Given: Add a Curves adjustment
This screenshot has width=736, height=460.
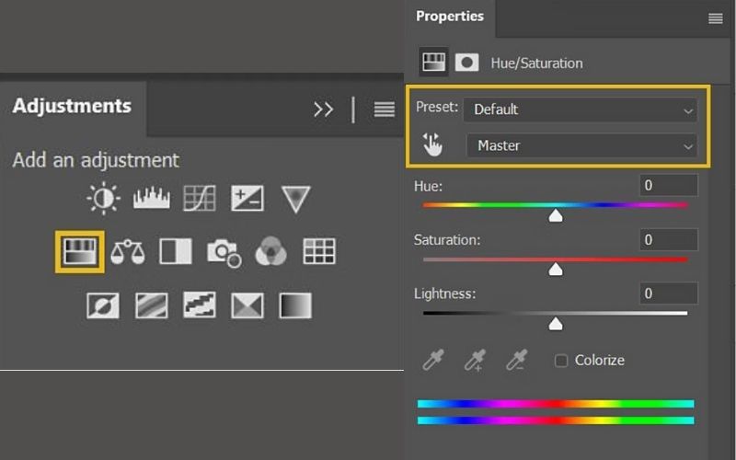Looking at the screenshot, I should pos(199,199).
